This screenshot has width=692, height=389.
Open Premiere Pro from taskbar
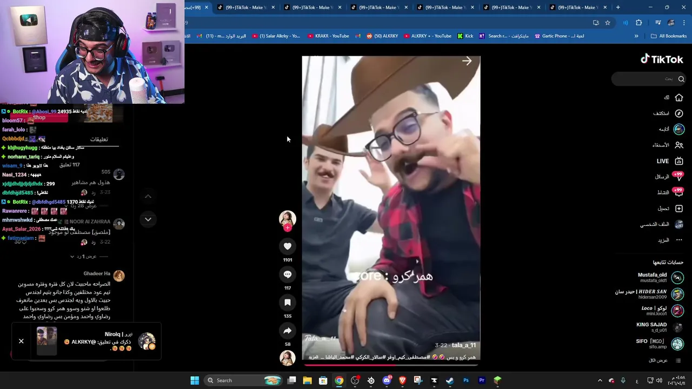point(482,380)
